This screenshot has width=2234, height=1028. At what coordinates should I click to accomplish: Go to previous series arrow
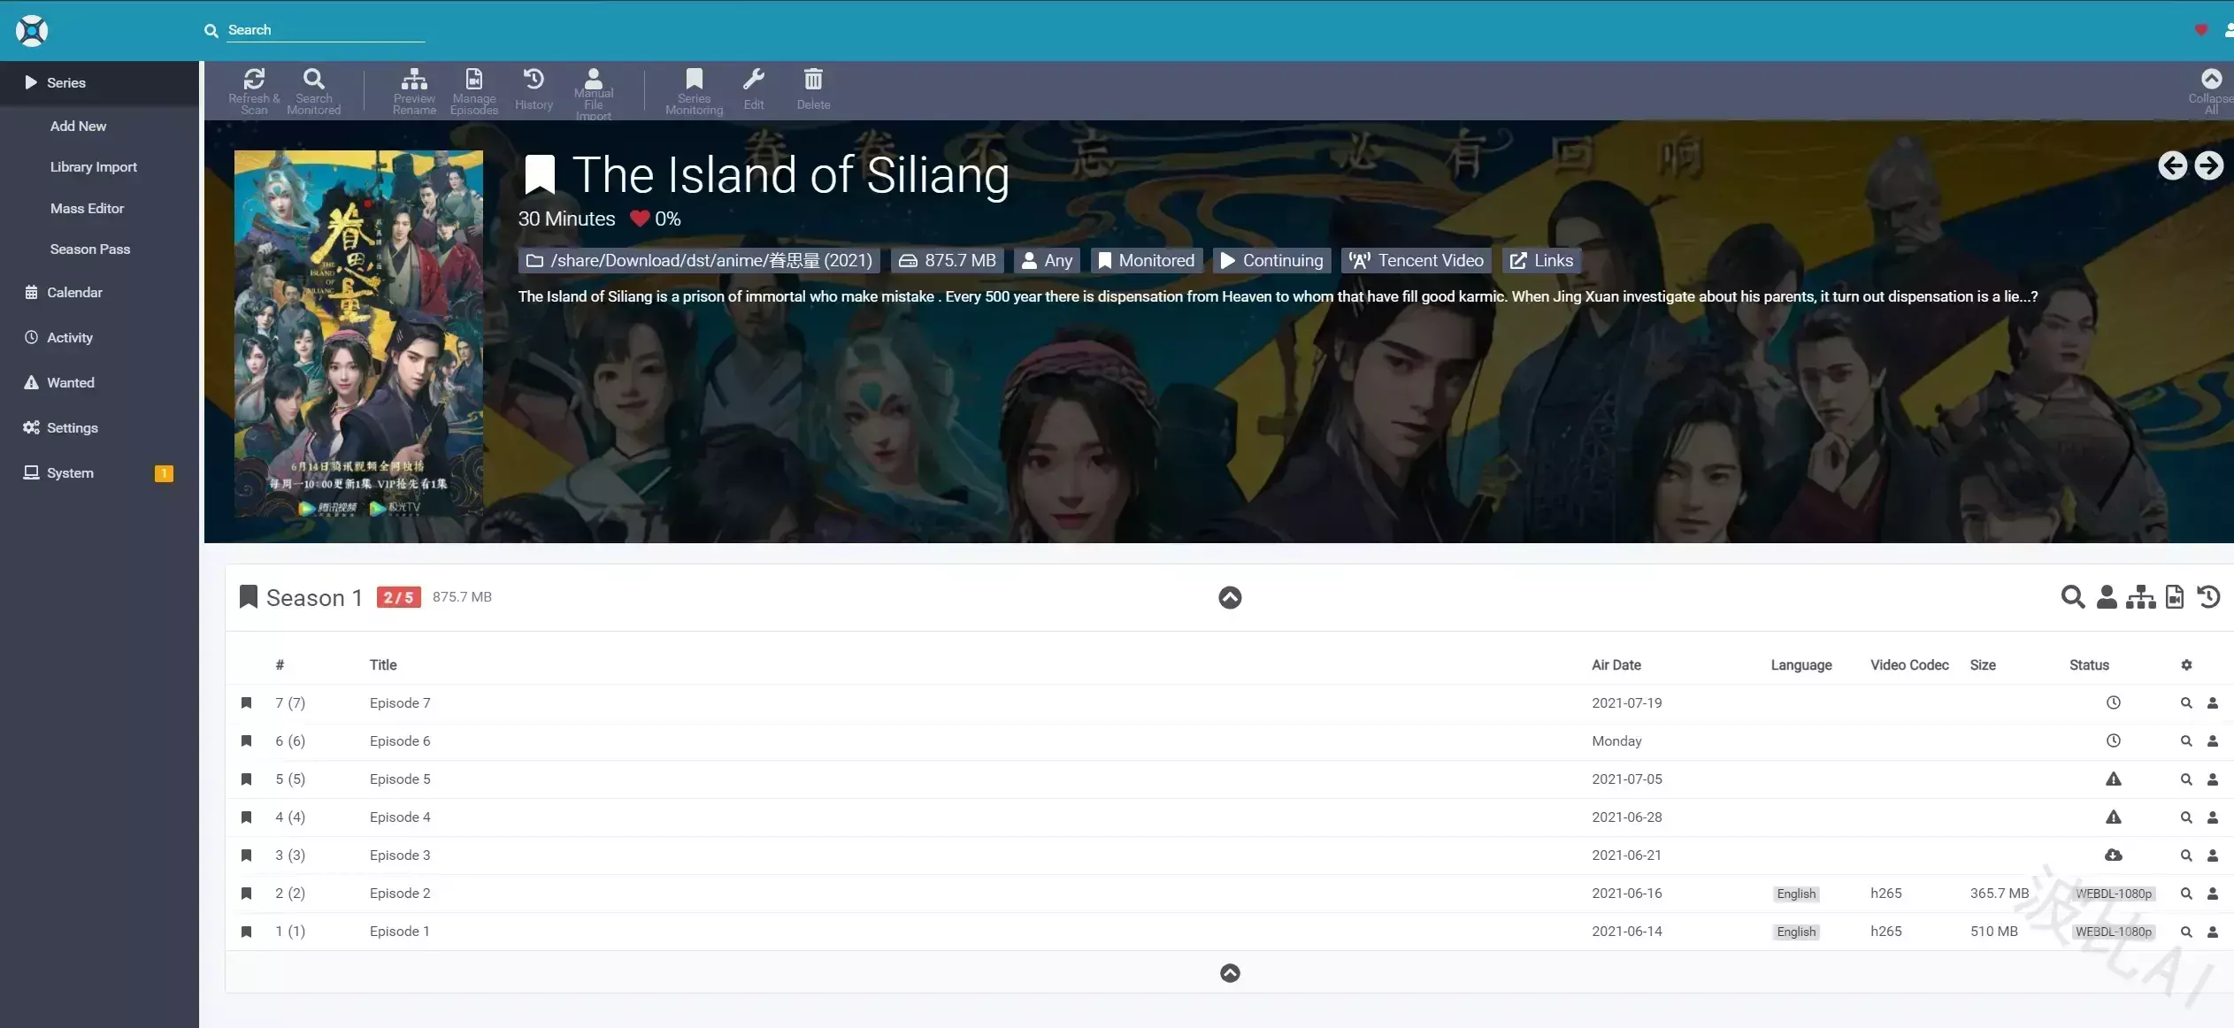tap(2173, 165)
